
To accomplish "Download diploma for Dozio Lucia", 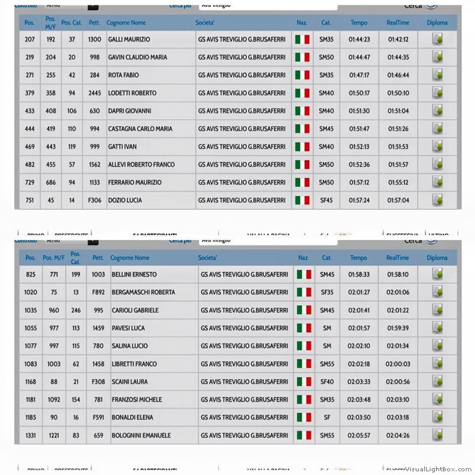I will (437, 200).
